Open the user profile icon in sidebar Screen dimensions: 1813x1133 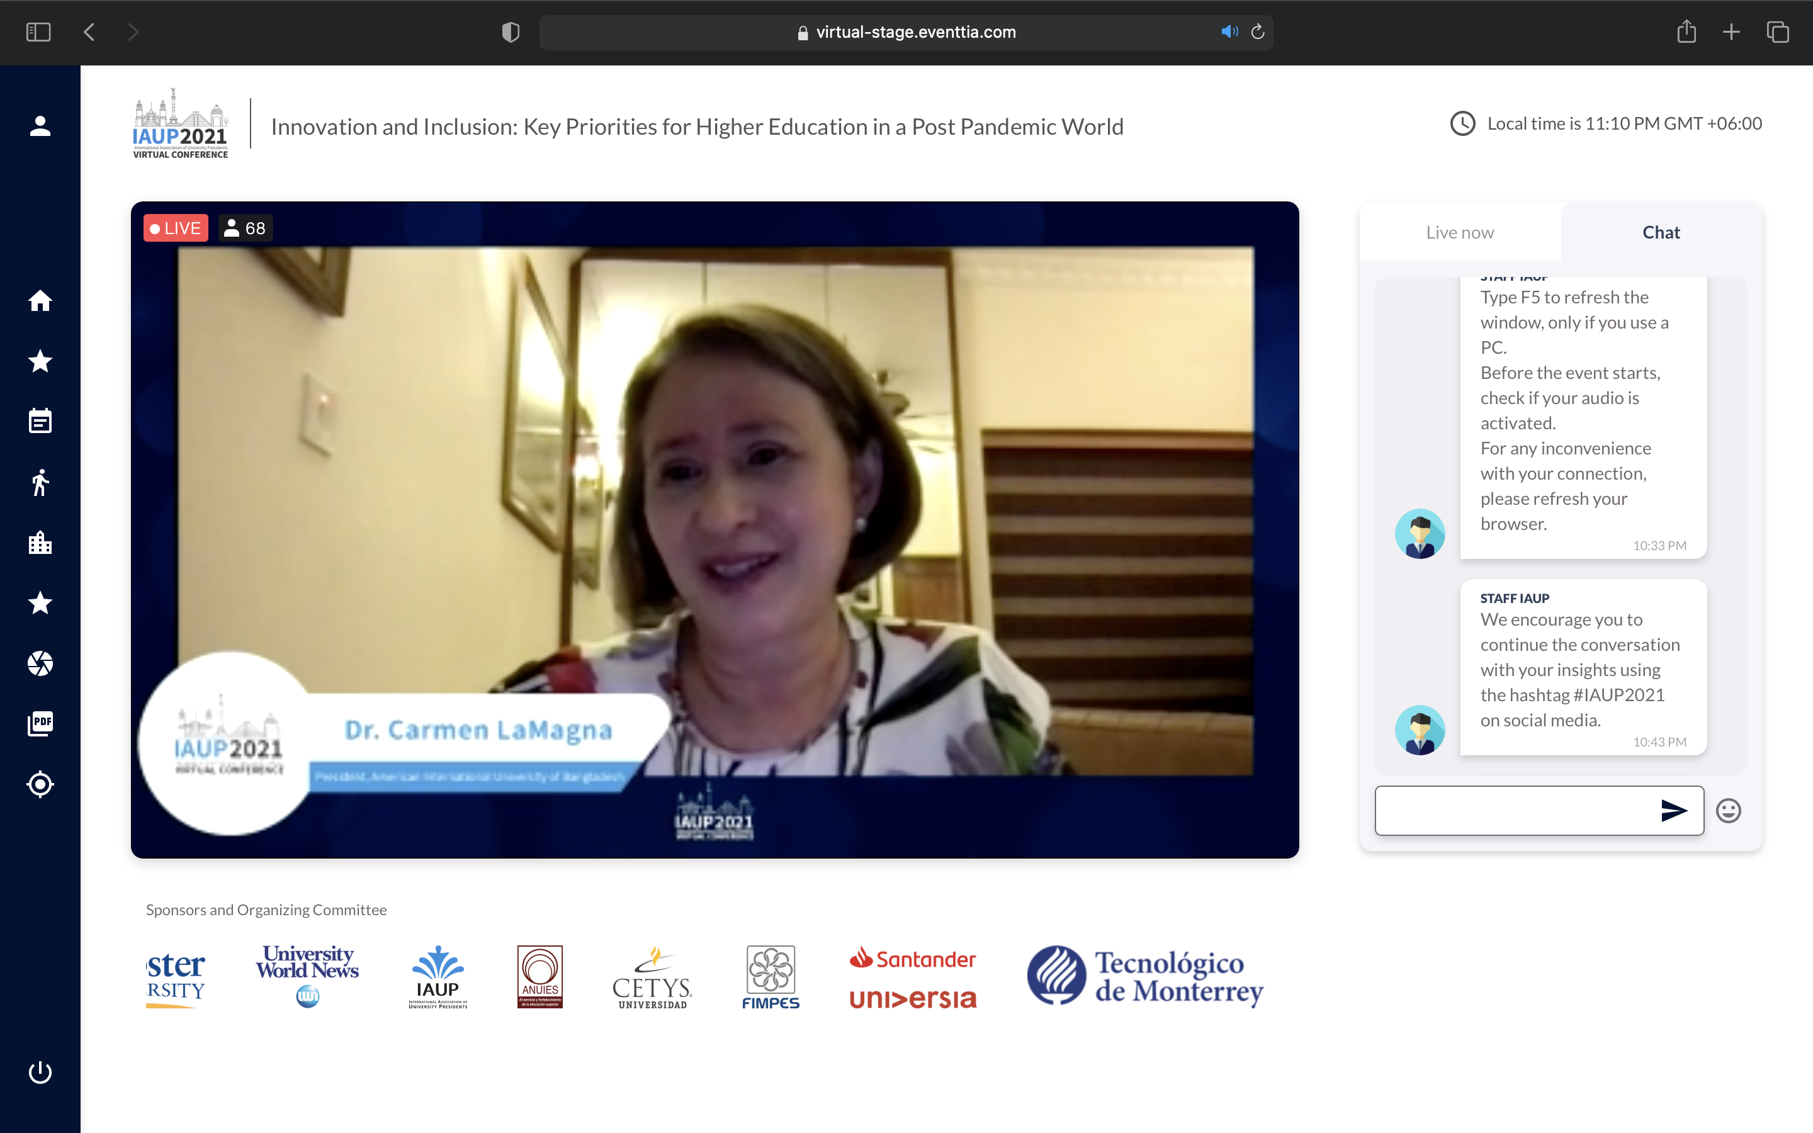pyautogui.click(x=40, y=126)
